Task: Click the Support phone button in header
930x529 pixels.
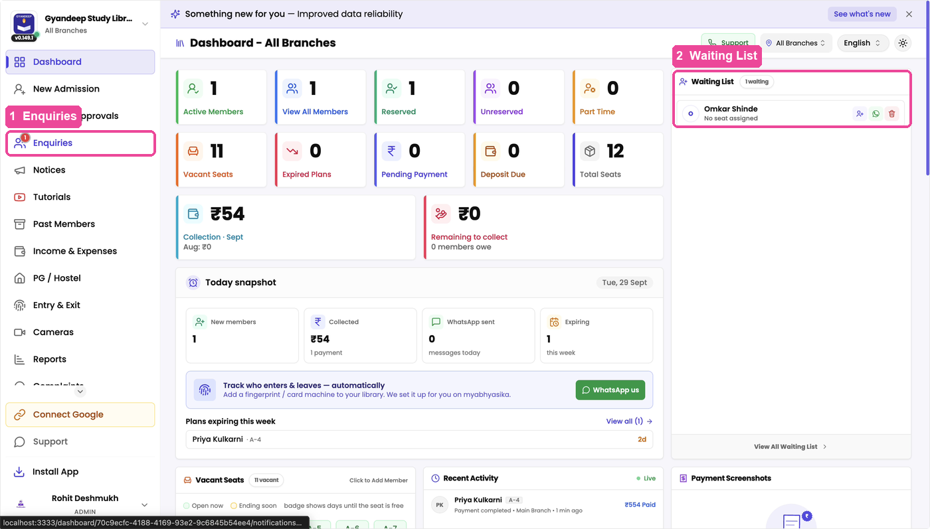Action: [x=728, y=42]
